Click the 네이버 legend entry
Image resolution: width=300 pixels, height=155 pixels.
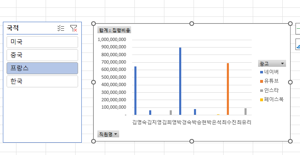pyautogui.click(x=270, y=72)
